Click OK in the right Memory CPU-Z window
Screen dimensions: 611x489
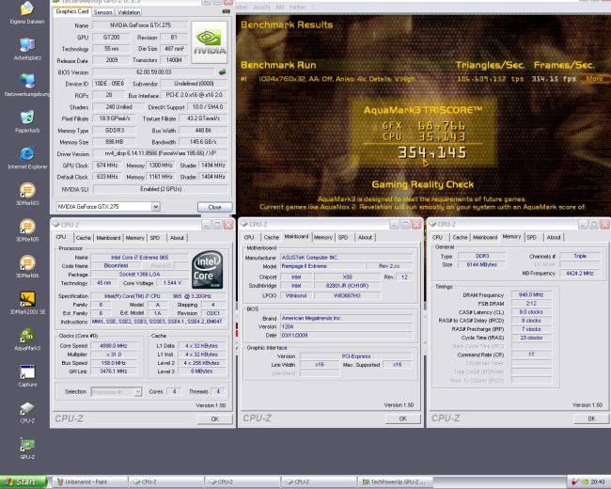(591, 418)
